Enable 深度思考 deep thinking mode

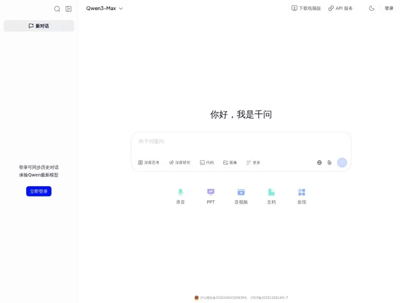point(148,162)
